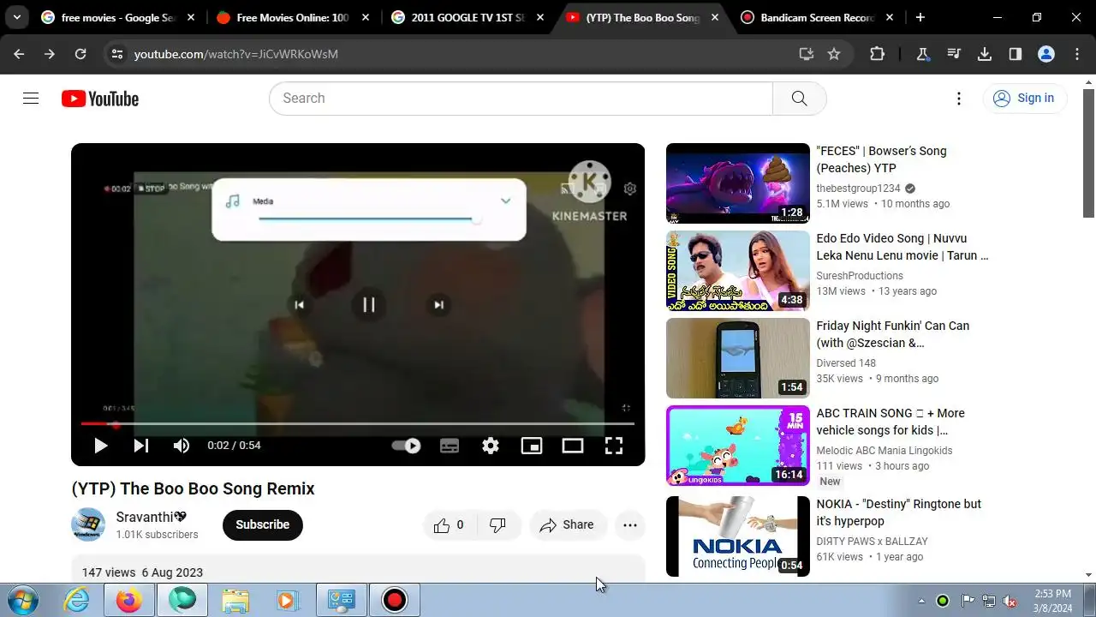Launch Firefox from the taskbar
This screenshot has width=1096, height=617.
pos(129,600)
